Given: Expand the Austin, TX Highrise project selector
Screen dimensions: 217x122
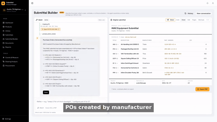Looking at the screenshot, I should click(14, 10).
